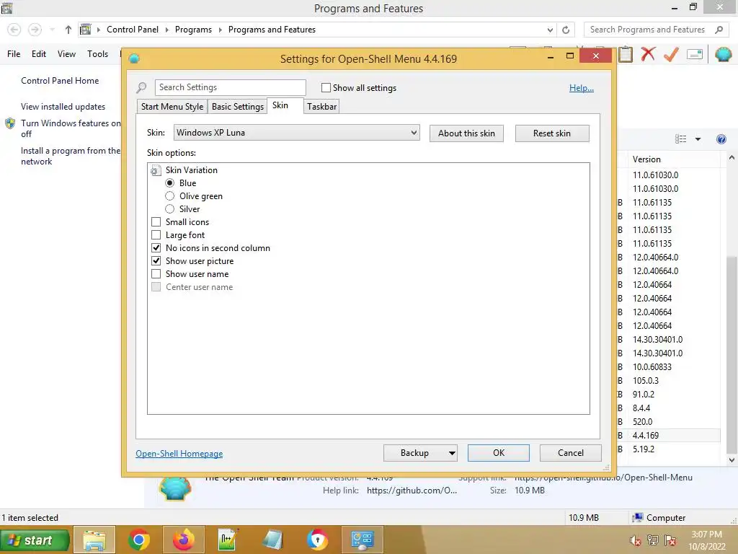Switch to the Taskbar tab

(x=322, y=107)
